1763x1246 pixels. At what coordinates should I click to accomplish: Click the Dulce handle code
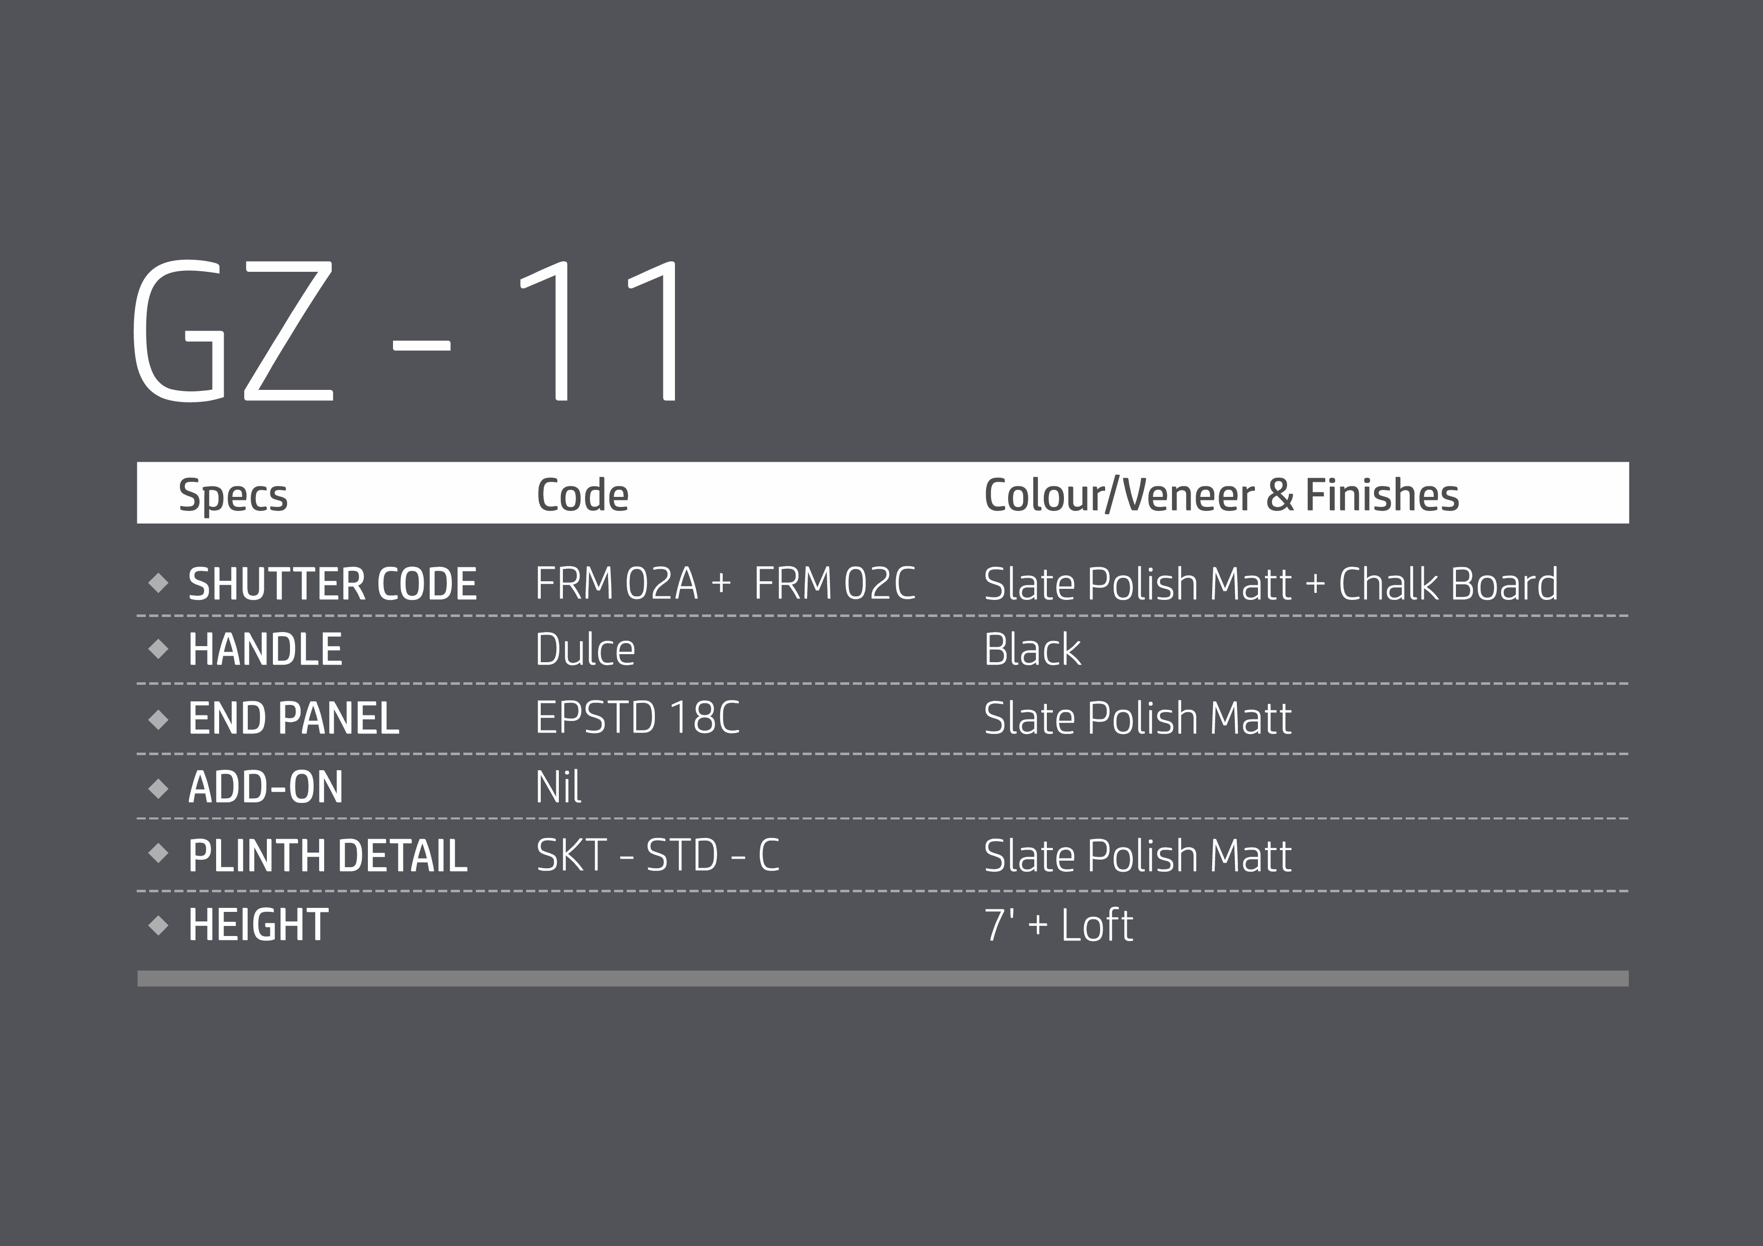(585, 650)
